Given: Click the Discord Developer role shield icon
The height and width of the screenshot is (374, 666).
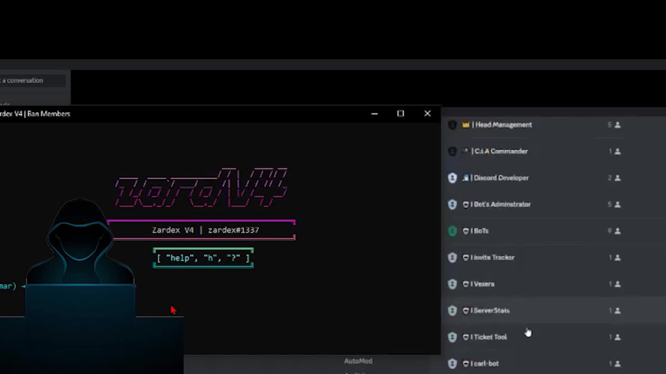Looking at the screenshot, I should [452, 178].
